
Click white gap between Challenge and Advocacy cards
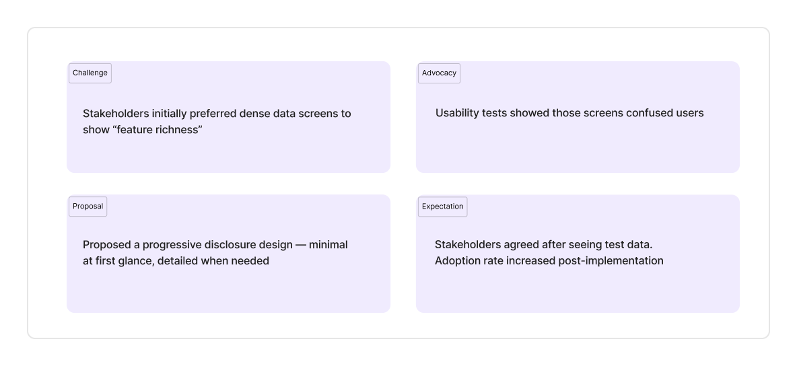[403, 117]
